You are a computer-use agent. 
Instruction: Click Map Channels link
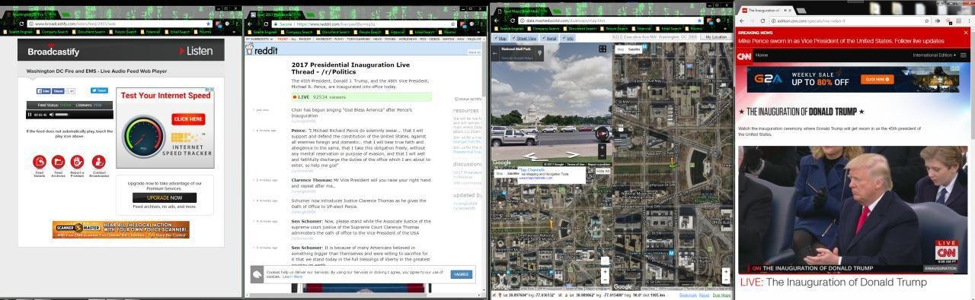click(532, 169)
